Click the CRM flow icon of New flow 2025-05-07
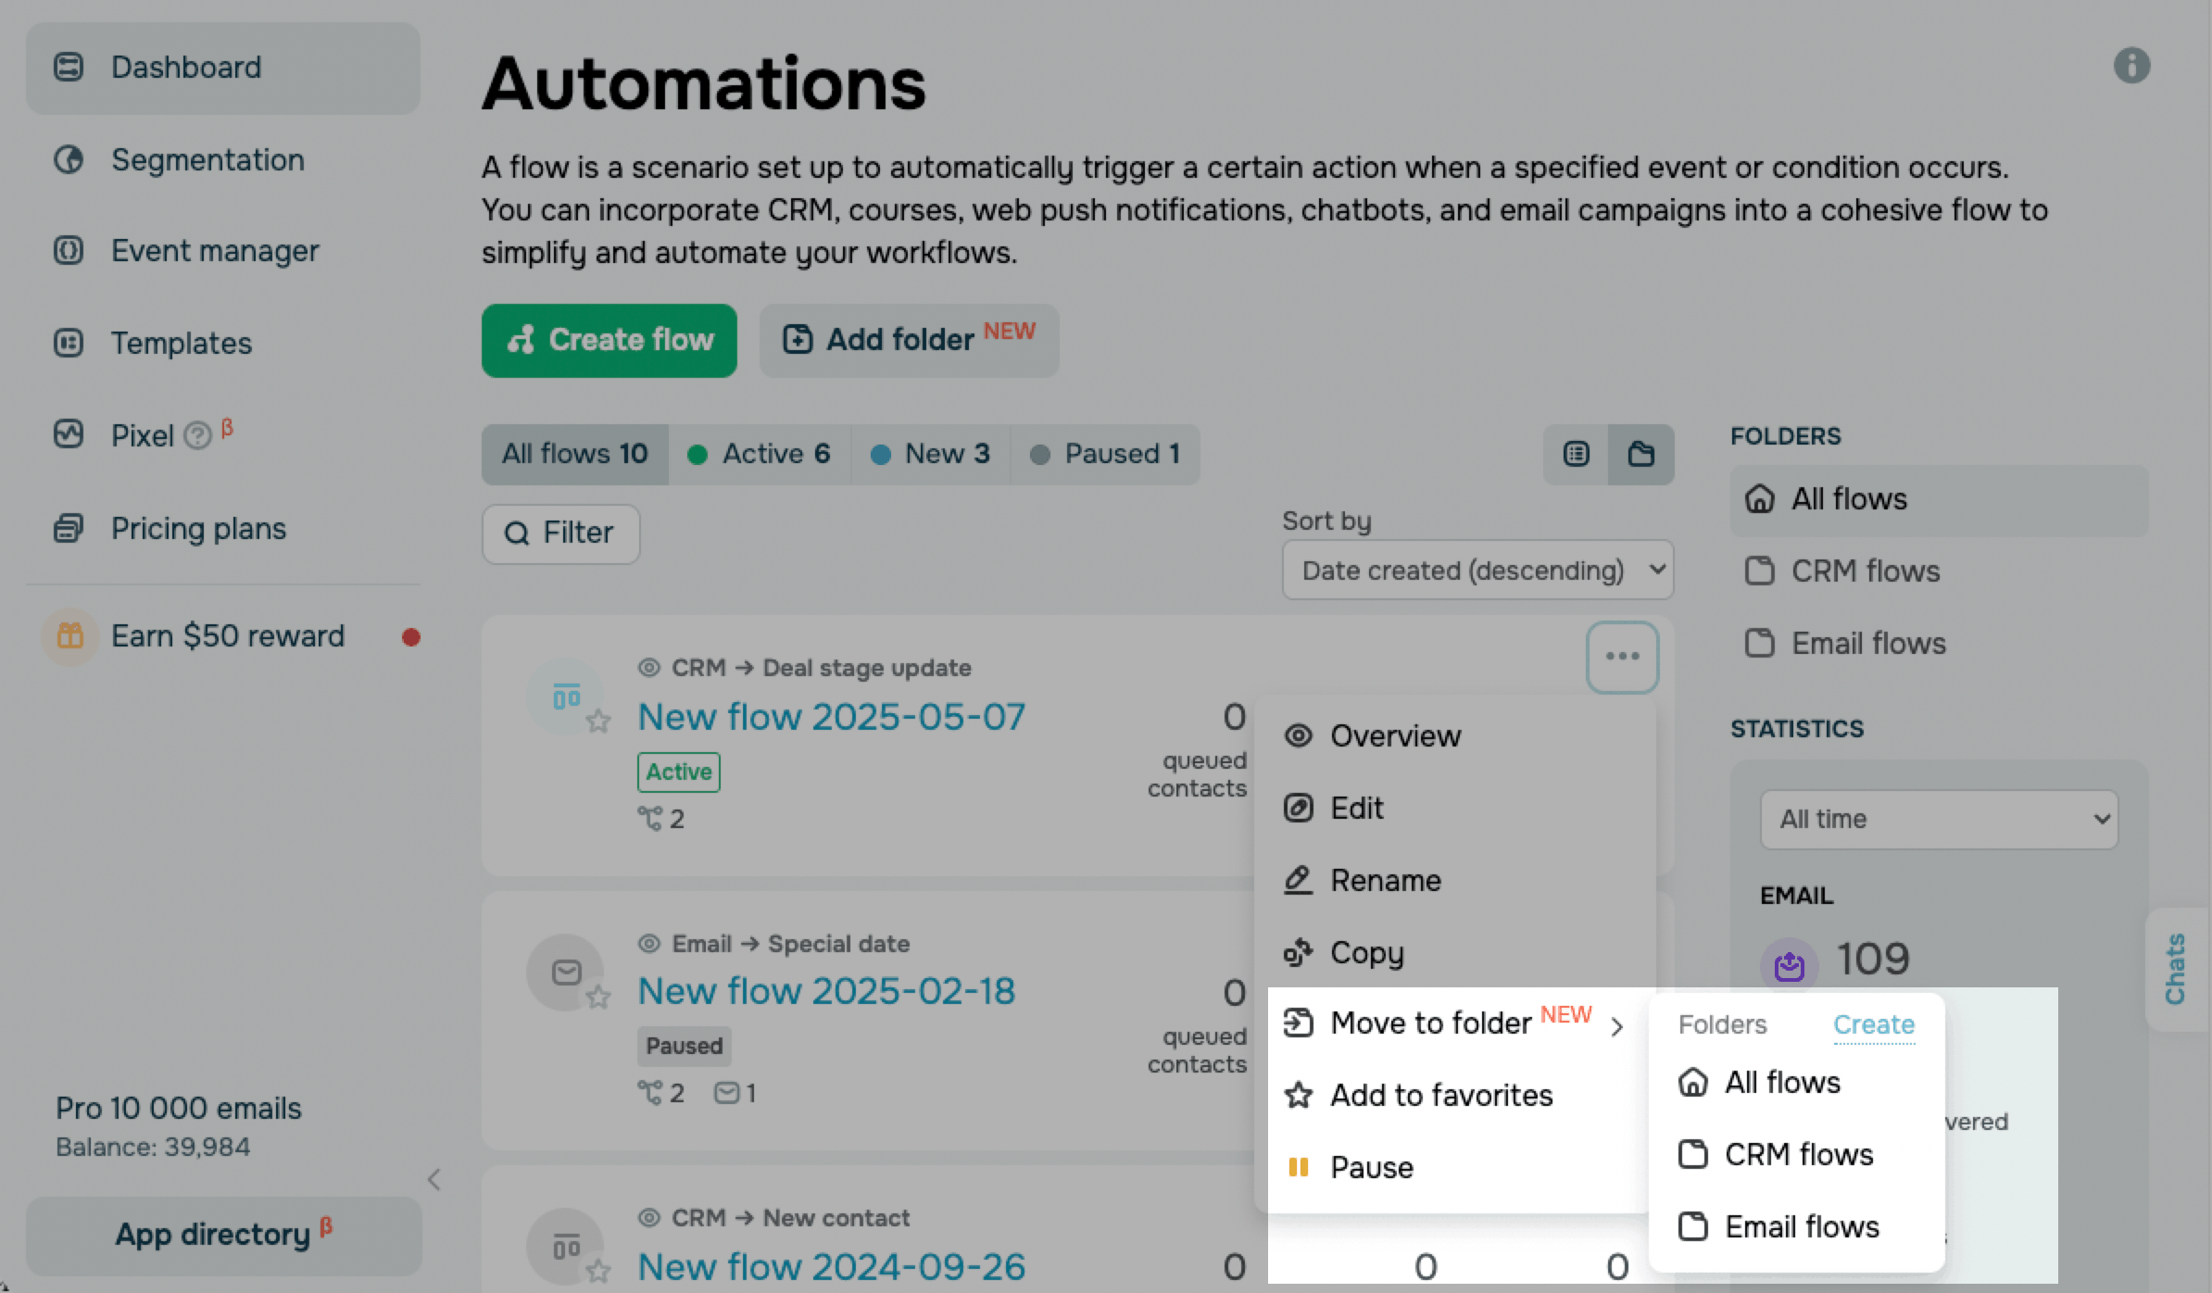Image resolution: width=2212 pixels, height=1293 pixels. pos(565,697)
